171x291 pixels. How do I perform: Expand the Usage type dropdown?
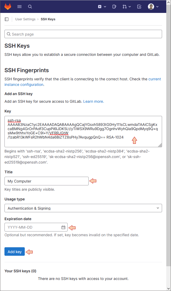[x=83, y=208]
